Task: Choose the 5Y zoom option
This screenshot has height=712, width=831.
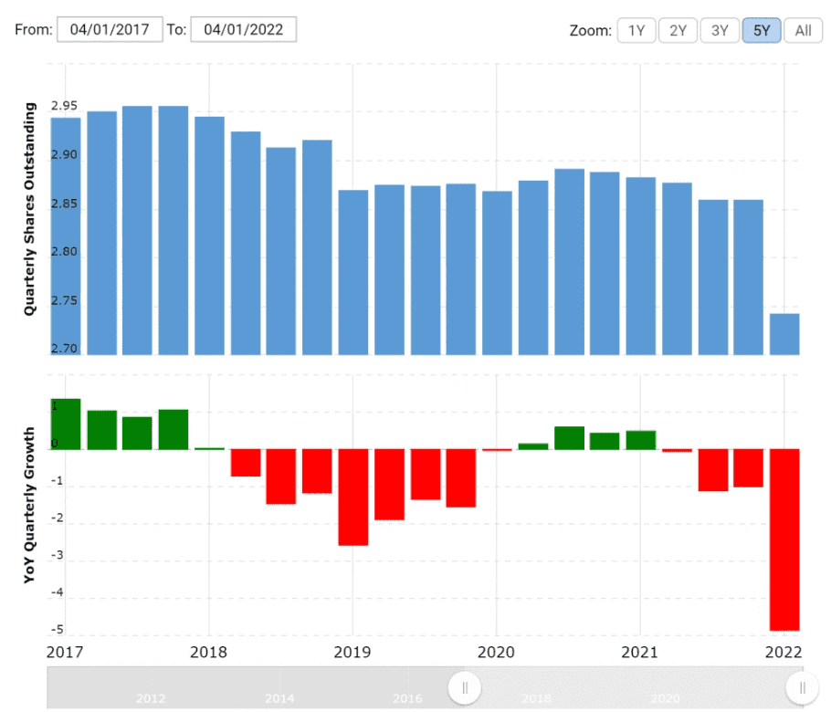Action: pos(762,30)
